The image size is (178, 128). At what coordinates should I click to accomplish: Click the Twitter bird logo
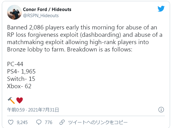161,9
